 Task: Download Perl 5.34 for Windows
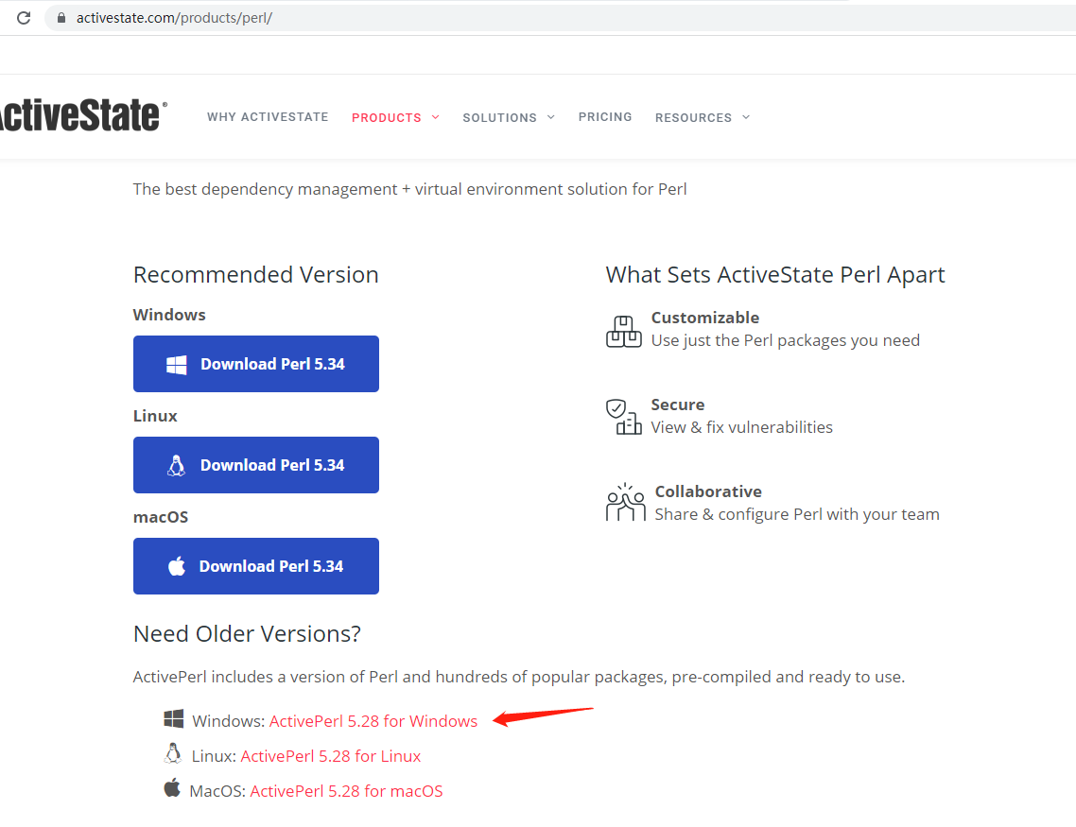click(x=256, y=364)
